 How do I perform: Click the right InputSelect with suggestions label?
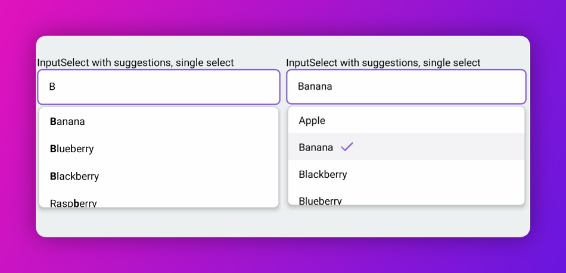(383, 62)
